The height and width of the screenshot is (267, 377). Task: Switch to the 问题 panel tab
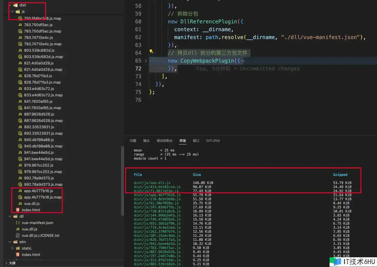(133, 141)
